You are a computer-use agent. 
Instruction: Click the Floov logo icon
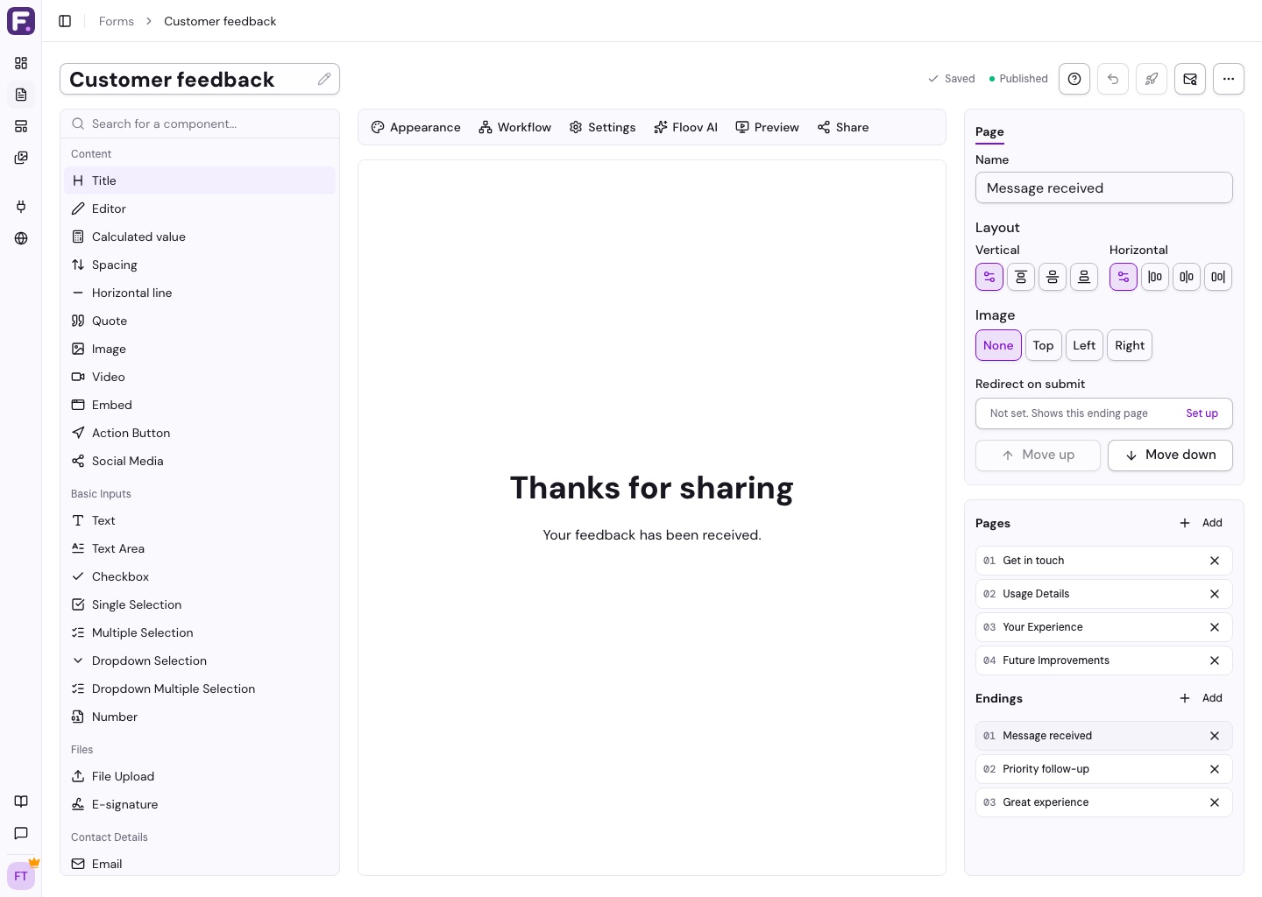(x=21, y=21)
